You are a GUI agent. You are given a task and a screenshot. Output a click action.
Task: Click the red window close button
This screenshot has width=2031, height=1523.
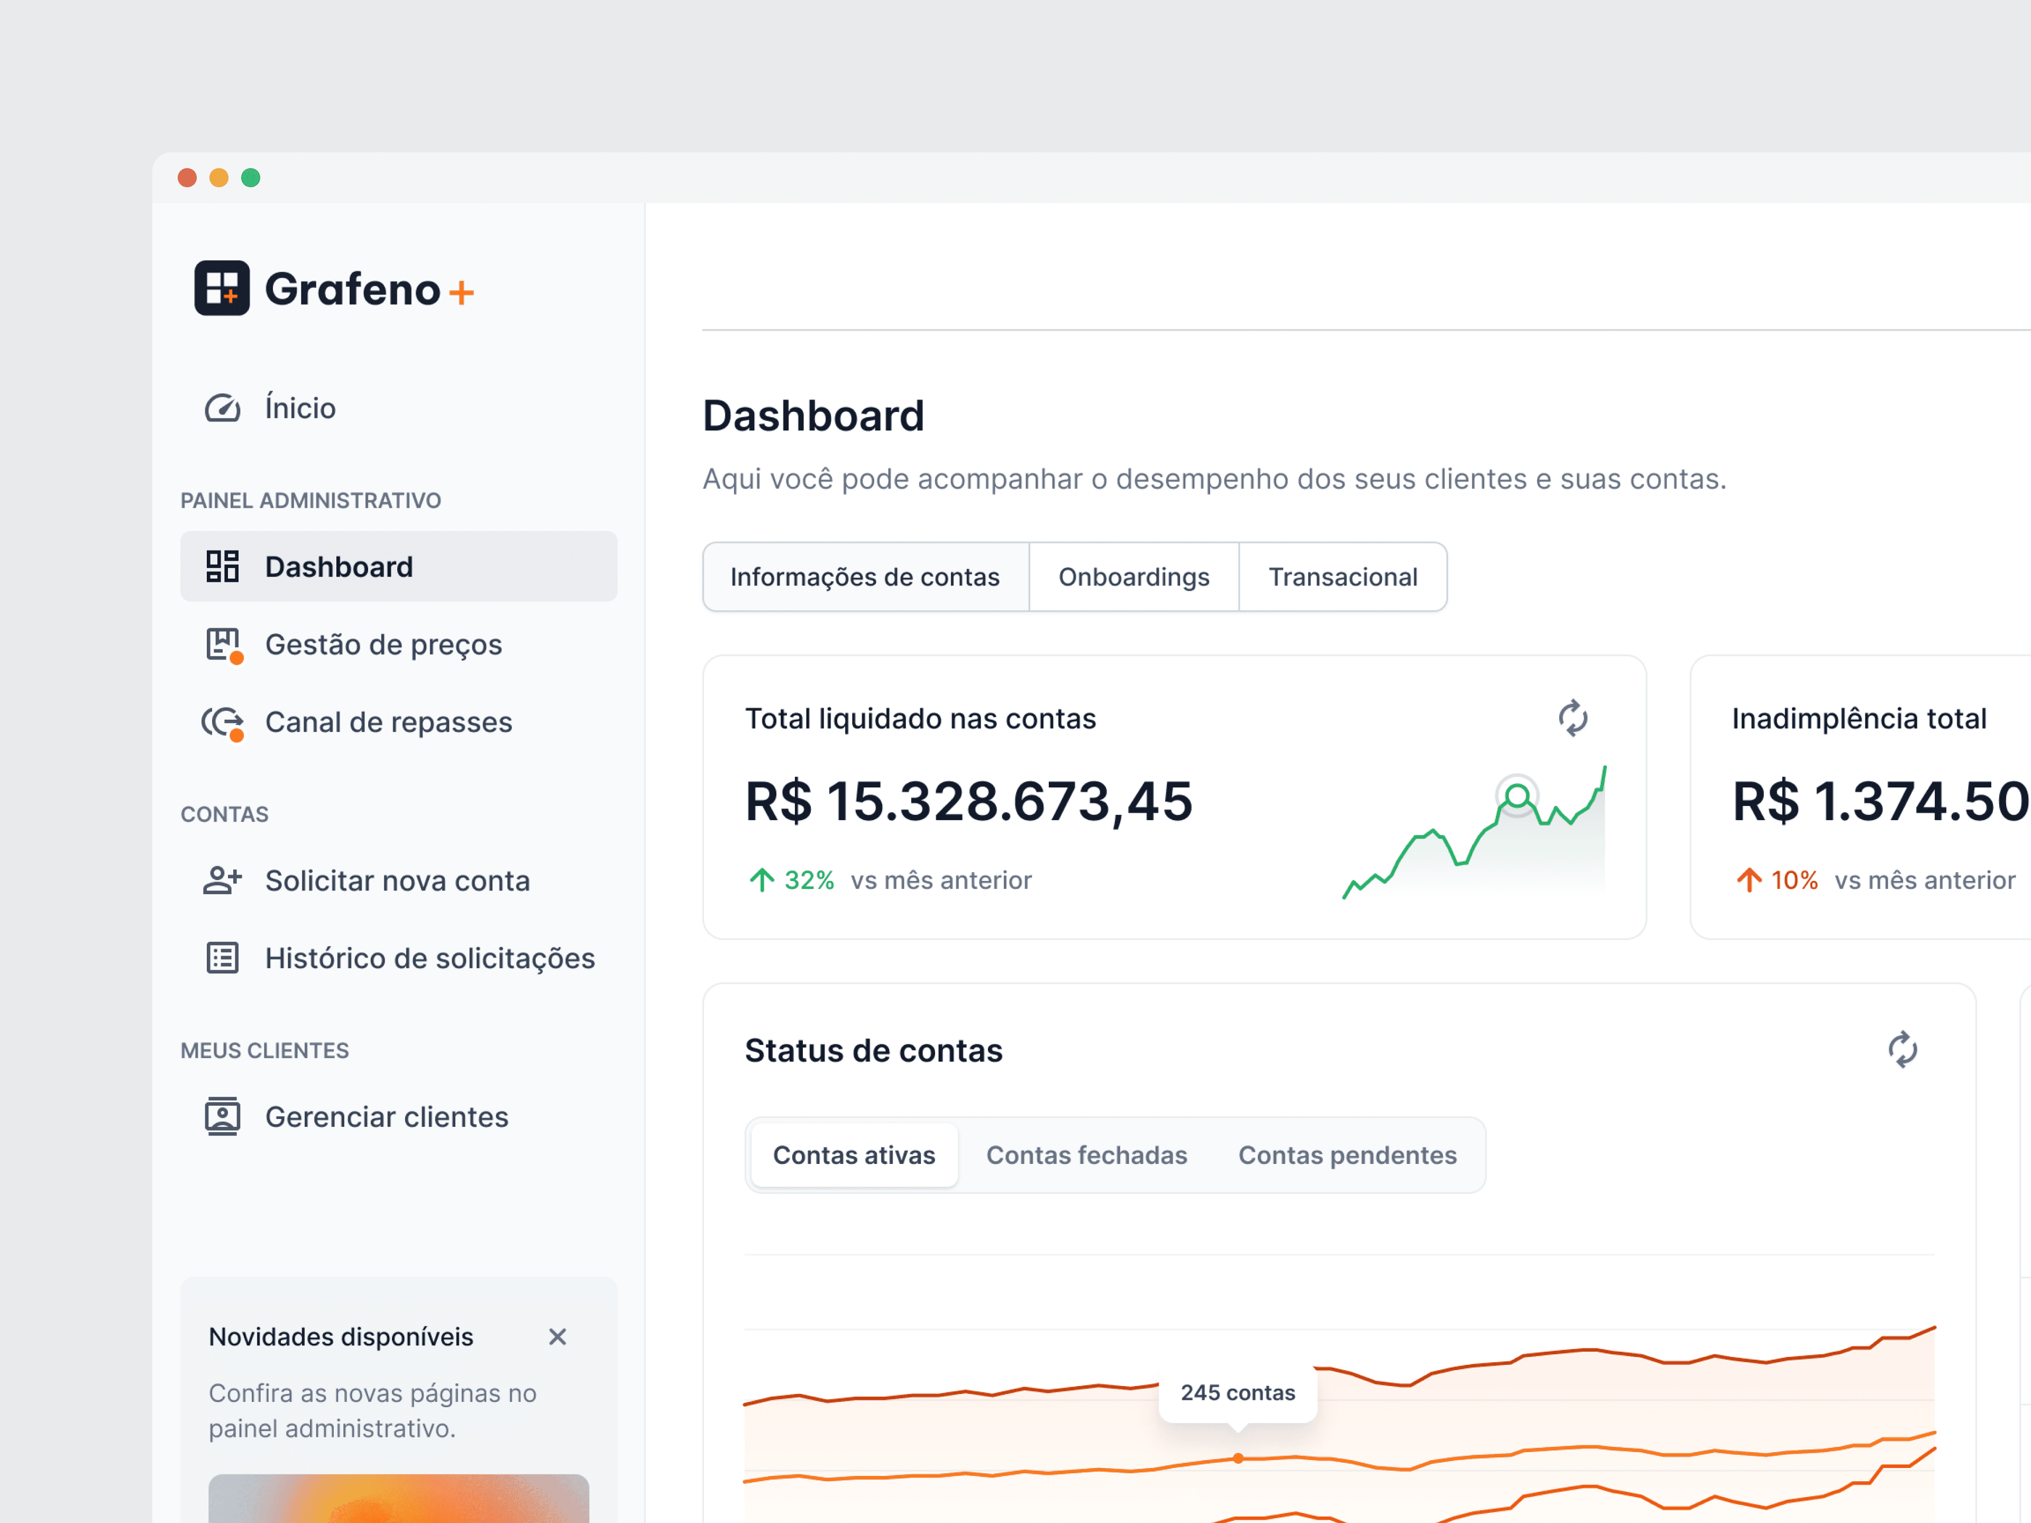click(x=187, y=177)
